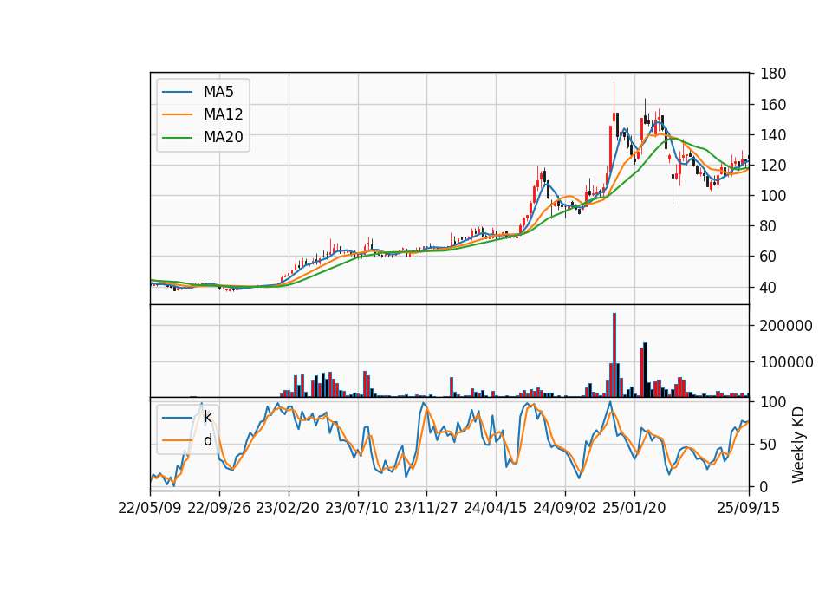The height and width of the screenshot is (598, 832).
Task: Click the 100000 volume axis label
Action: click(x=786, y=362)
